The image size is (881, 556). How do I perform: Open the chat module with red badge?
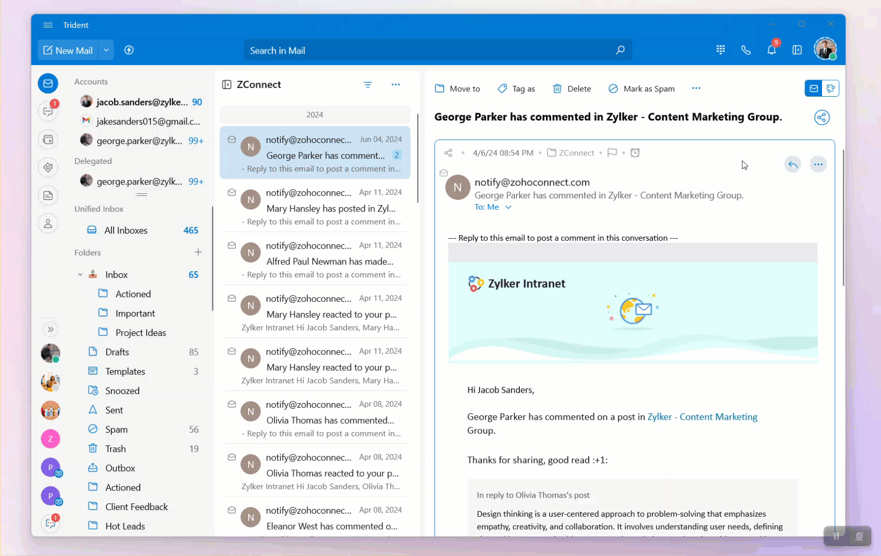pos(48,111)
